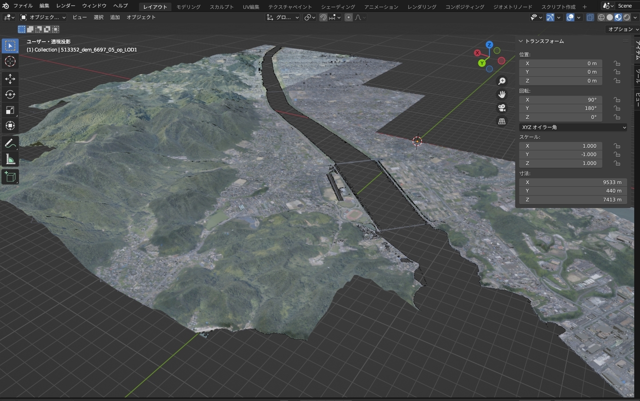640x401 pixels.
Task: Open the オブジェクト mode dropdown
Action: (x=43, y=17)
